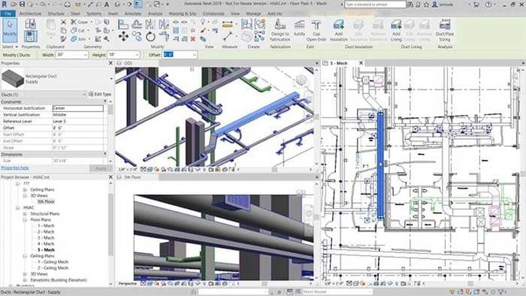Click the Rotate tool icon
Viewport: 526px width, 296px height.
(x=151, y=36)
